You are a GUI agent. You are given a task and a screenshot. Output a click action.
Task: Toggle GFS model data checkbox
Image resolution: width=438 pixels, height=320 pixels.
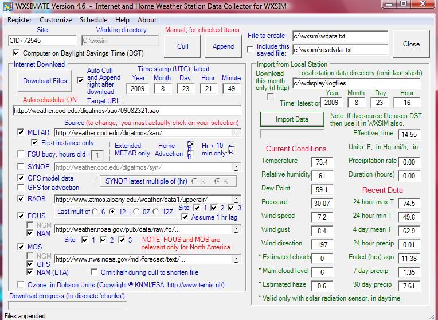point(21,178)
